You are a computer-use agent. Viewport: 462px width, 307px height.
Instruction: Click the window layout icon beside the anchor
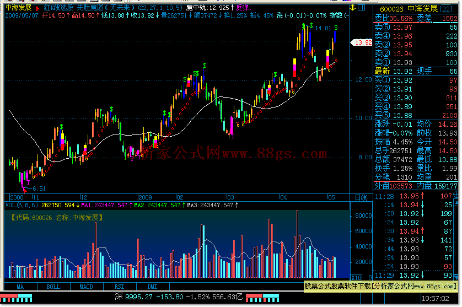click(x=362, y=7)
